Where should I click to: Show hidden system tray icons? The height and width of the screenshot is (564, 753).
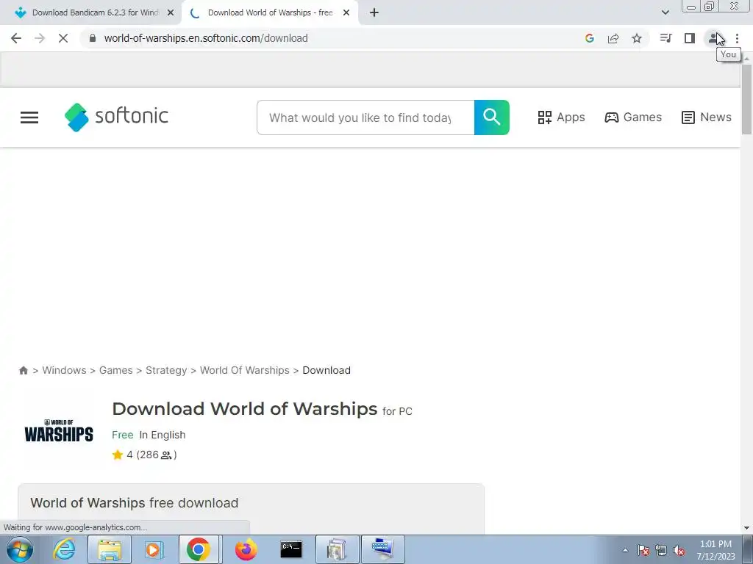[x=625, y=550]
